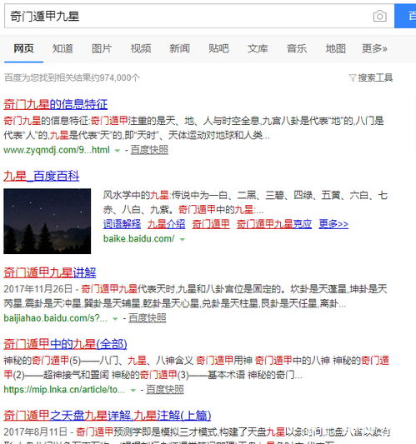Image resolution: width=416 pixels, height=444 pixels.
Task: Expand arrow next to baijiahao.baidu.com URL
Action: coord(115,319)
